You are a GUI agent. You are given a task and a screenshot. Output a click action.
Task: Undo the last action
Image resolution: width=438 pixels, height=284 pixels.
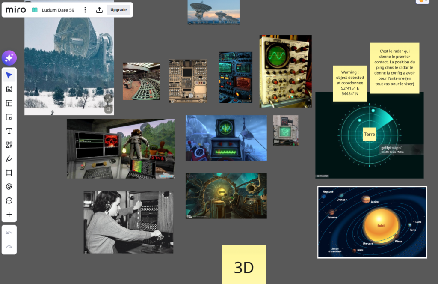tap(9, 233)
